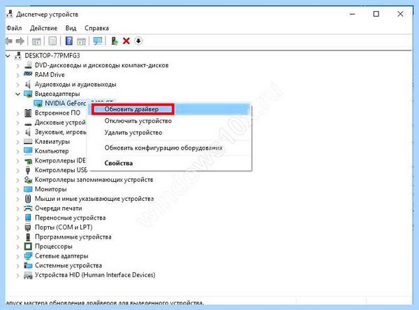The image size is (419, 310).
Task: Click the scan for hardware changes monitor icon
Action: click(98, 41)
